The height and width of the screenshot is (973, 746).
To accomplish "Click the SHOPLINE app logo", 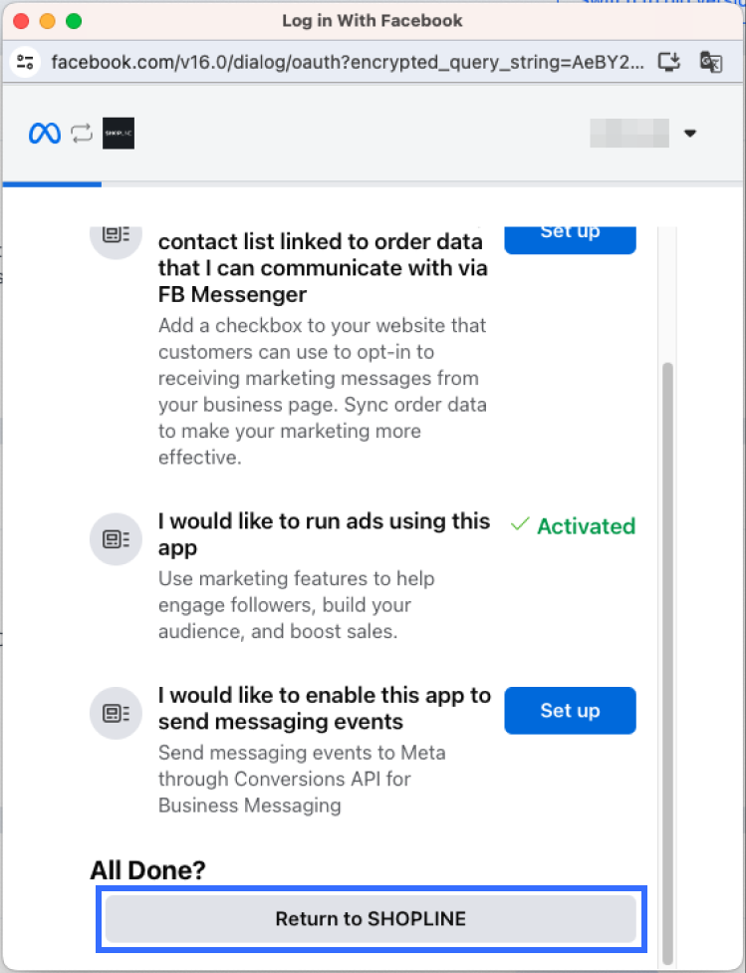I will click(119, 134).
